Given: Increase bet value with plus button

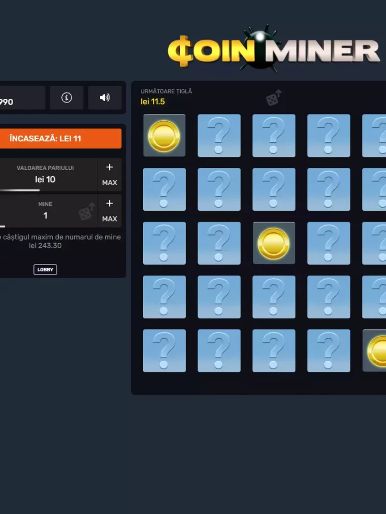Looking at the screenshot, I should 109,167.
